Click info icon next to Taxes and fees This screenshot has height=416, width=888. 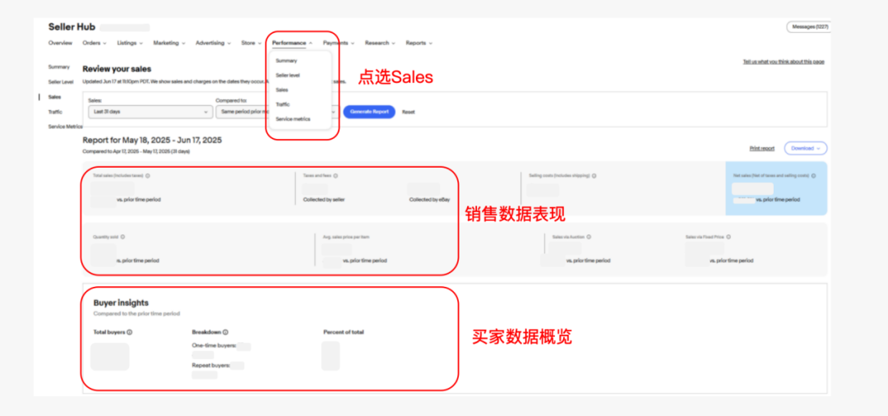pyautogui.click(x=335, y=176)
